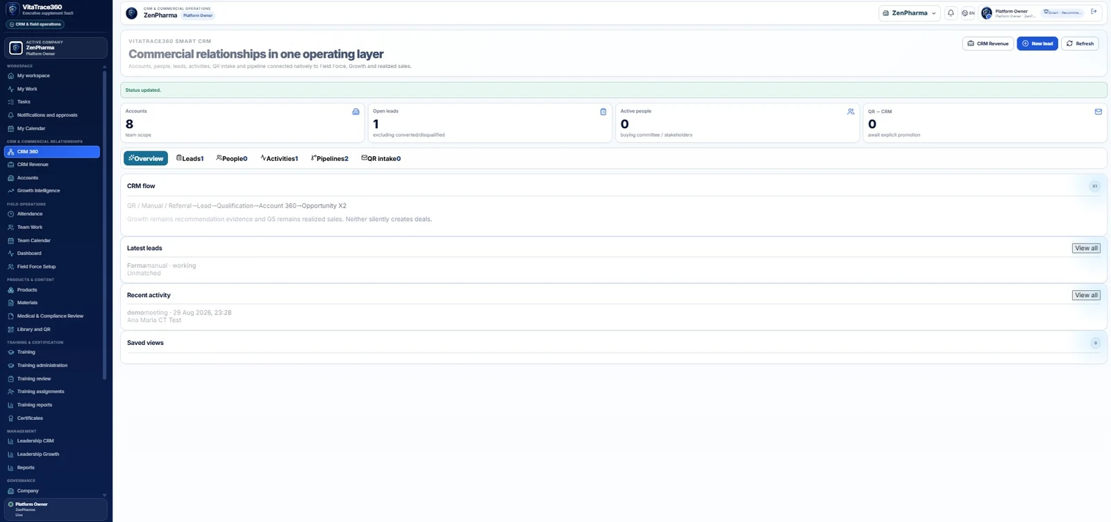1111x522 pixels.
Task: Click the envelope icon on the QR — CRM card
Action: click(x=1099, y=112)
